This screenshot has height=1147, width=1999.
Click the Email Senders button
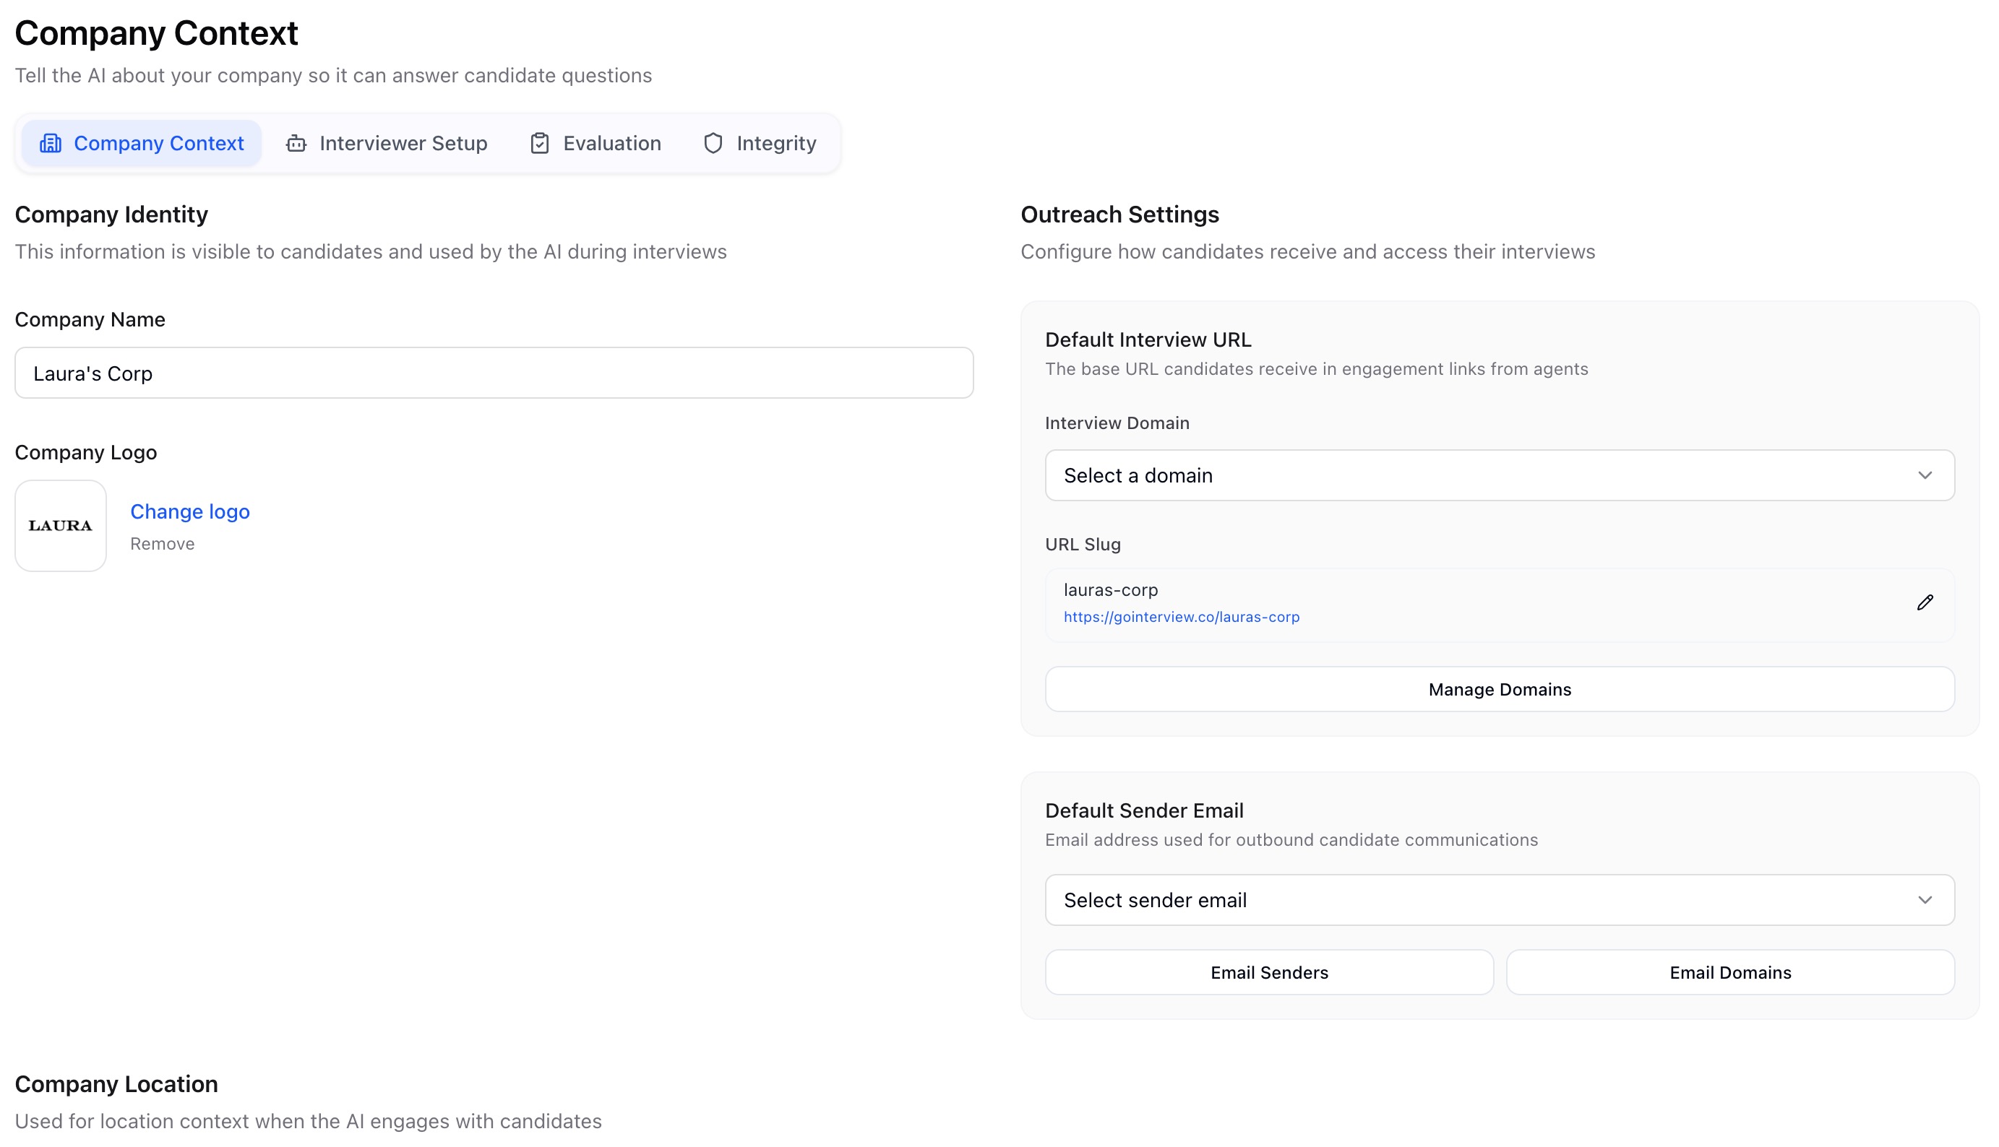click(1269, 972)
